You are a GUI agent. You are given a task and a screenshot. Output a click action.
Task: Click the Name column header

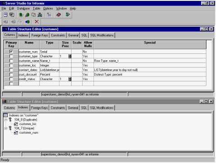[29, 44]
